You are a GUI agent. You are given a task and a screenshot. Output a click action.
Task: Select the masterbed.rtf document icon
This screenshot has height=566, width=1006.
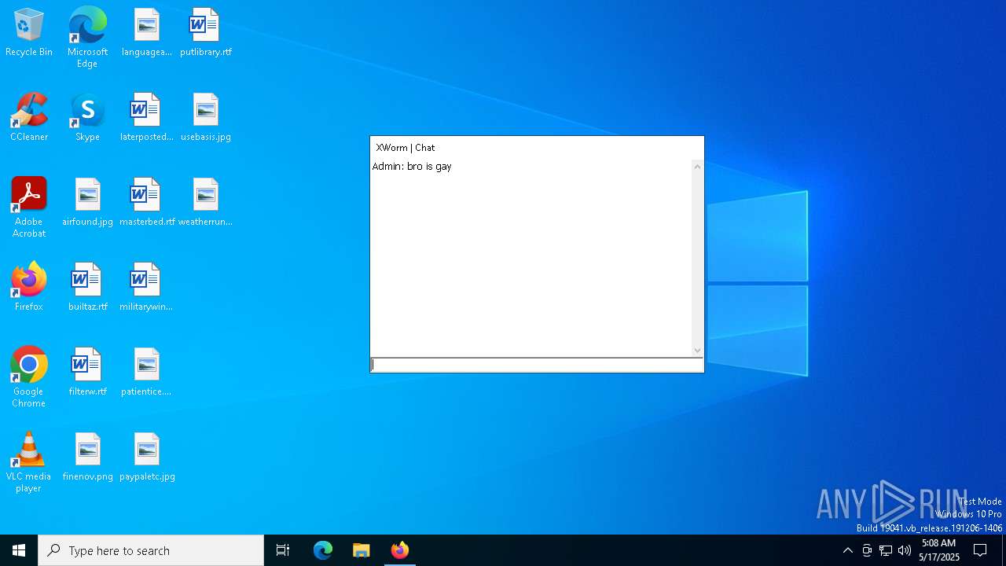(x=147, y=203)
